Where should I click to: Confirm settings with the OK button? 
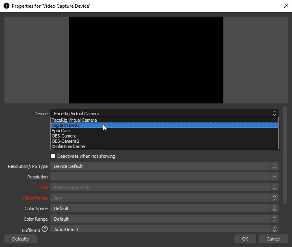[x=245, y=239]
